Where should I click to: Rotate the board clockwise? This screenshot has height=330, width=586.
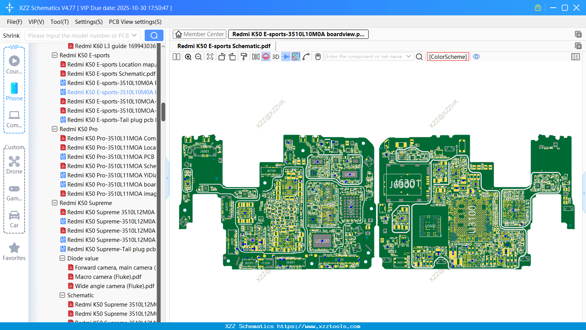point(232,56)
